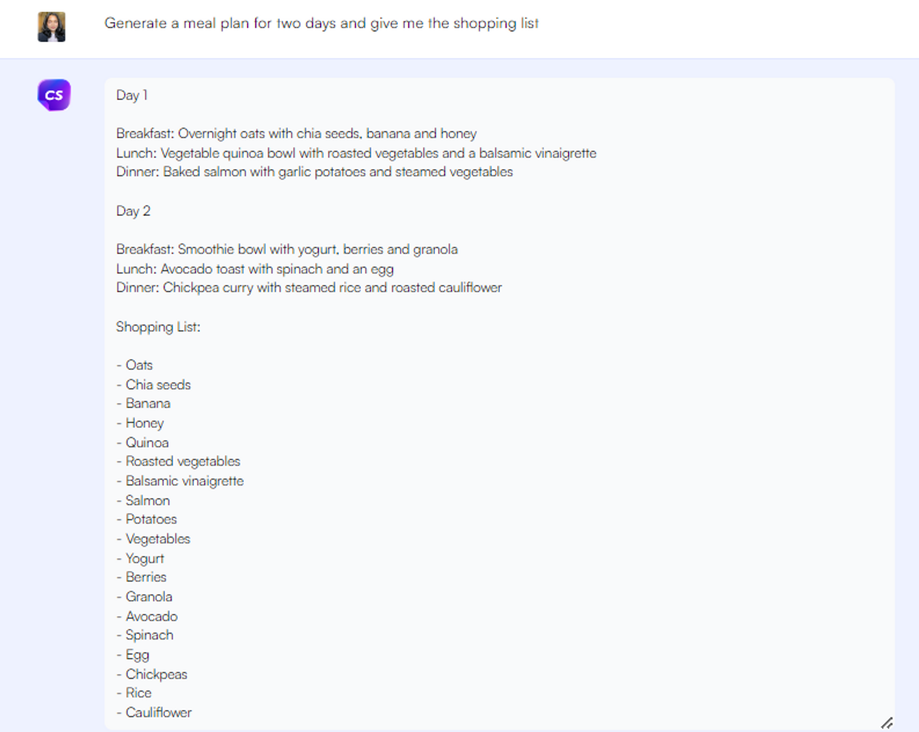Click the Day 1 overnight oats breakfast line
Image resolution: width=919 pixels, height=732 pixels.
(296, 134)
